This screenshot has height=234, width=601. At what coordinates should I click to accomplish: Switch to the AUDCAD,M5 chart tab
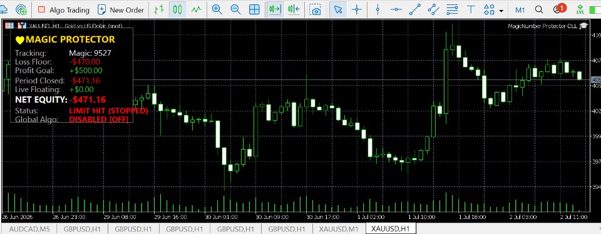tap(29, 229)
